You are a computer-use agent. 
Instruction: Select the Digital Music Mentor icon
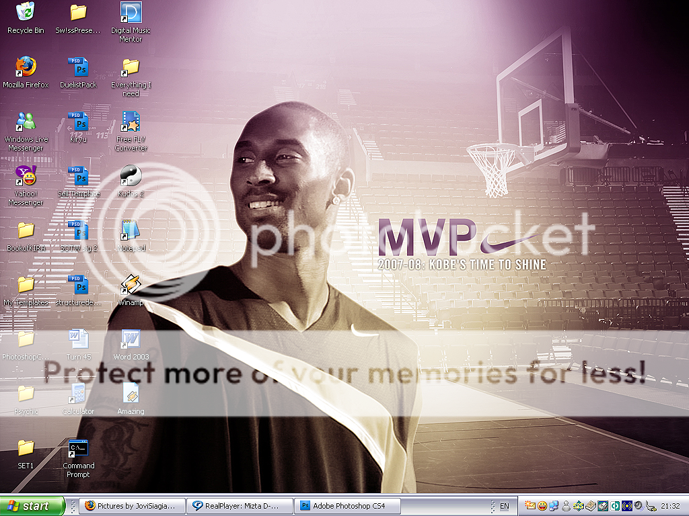(131, 13)
